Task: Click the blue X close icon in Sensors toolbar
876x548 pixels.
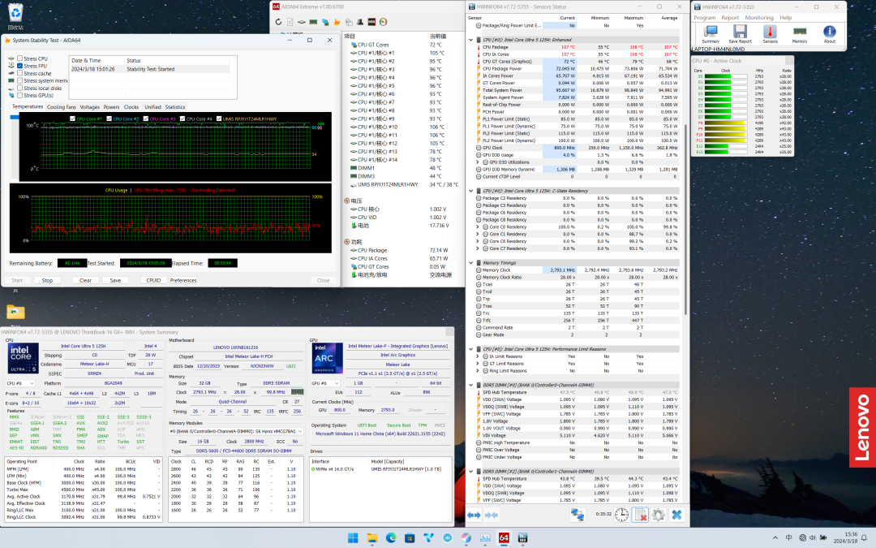Action: coord(676,515)
